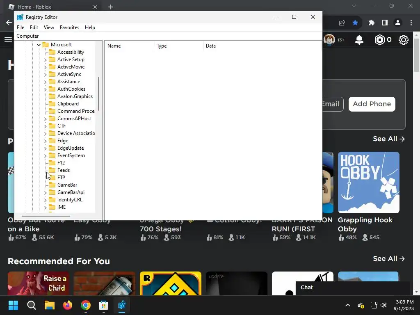Open Roblox notifications bell
The width and height of the screenshot is (420, 315).
(x=359, y=40)
